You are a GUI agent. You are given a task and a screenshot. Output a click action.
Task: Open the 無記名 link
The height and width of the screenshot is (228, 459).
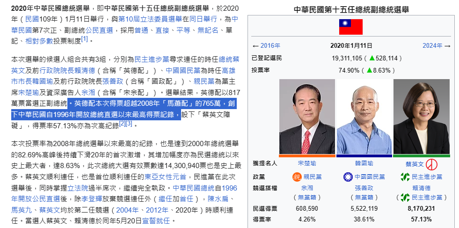tap(208, 30)
